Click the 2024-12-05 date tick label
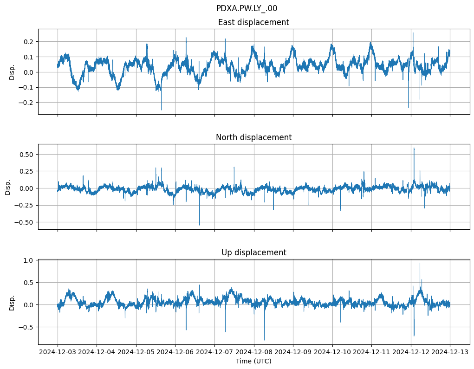Screen dimensions: 474x369 (136, 352)
